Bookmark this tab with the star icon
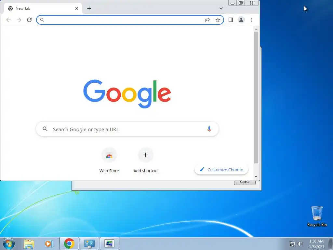This screenshot has height=250, width=333. coord(218,20)
